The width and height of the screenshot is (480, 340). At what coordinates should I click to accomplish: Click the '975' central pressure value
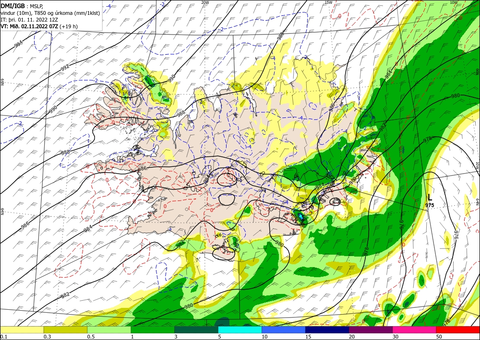coord(430,205)
